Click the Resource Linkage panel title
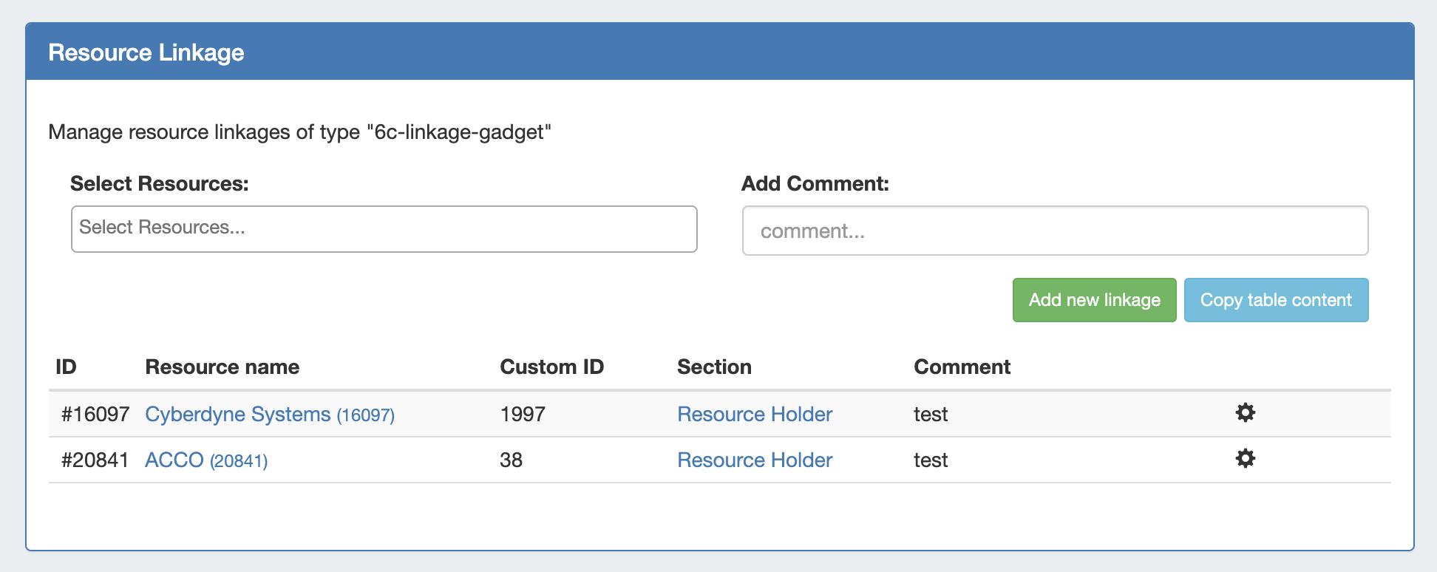 (x=146, y=52)
